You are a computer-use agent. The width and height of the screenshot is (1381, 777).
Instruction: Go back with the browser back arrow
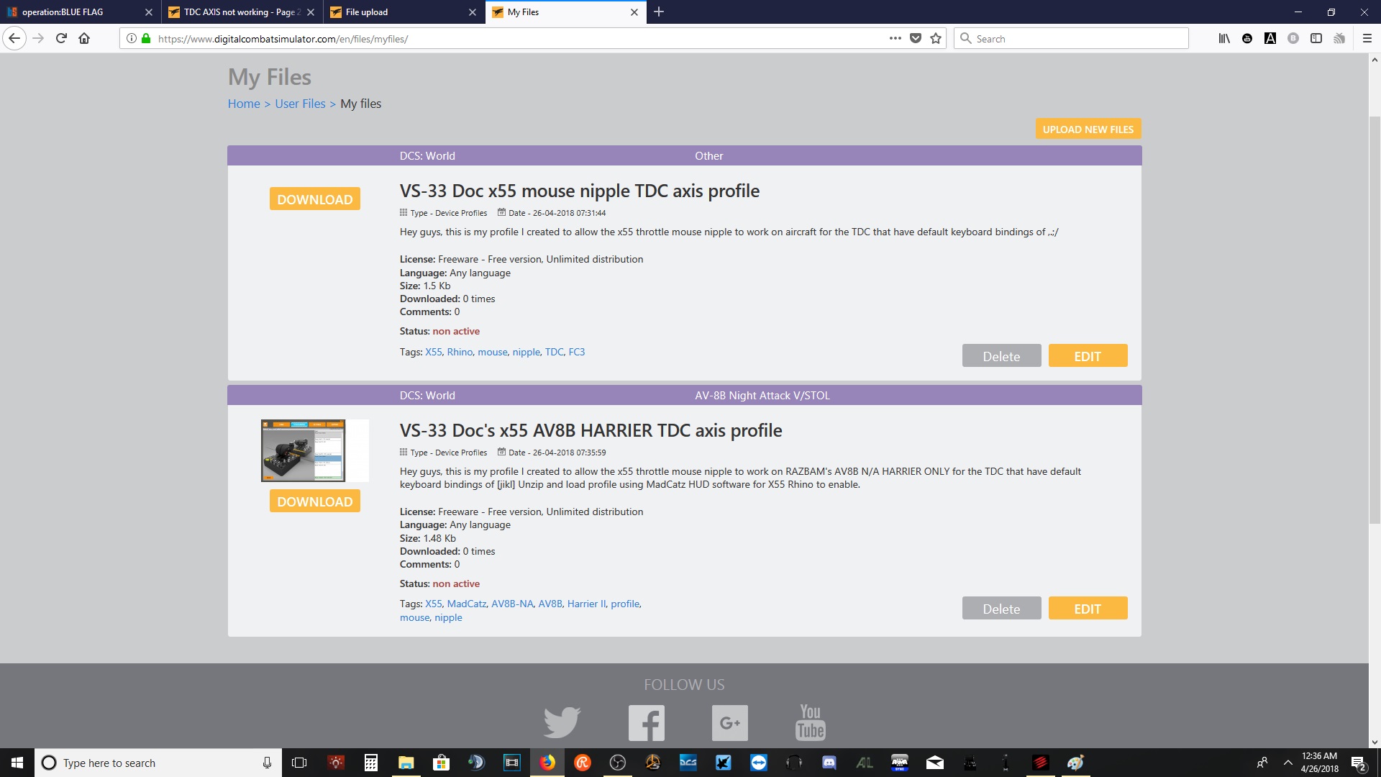(x=14, y=39)
